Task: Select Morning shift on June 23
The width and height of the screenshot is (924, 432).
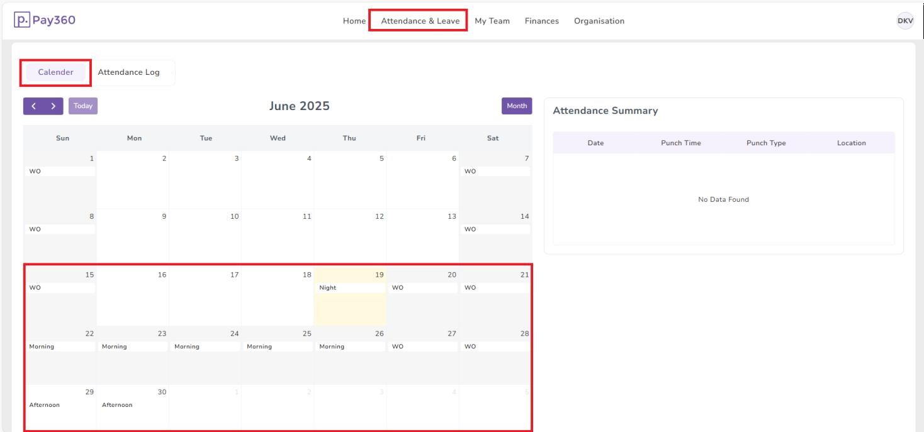Action: click(x=133, y=346)
